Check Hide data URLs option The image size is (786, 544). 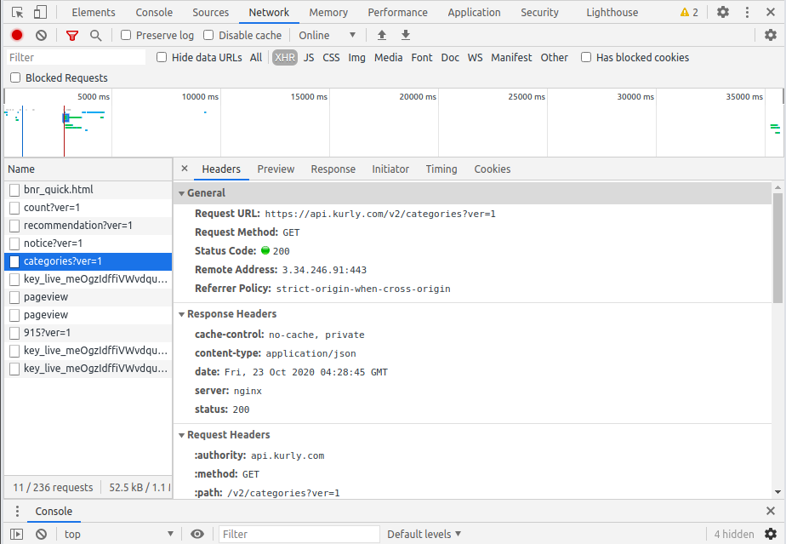tap(162, 57)
